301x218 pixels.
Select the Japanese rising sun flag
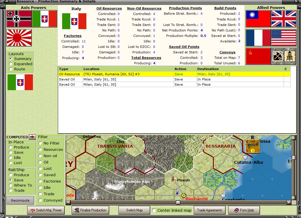(x=19, y=38)
